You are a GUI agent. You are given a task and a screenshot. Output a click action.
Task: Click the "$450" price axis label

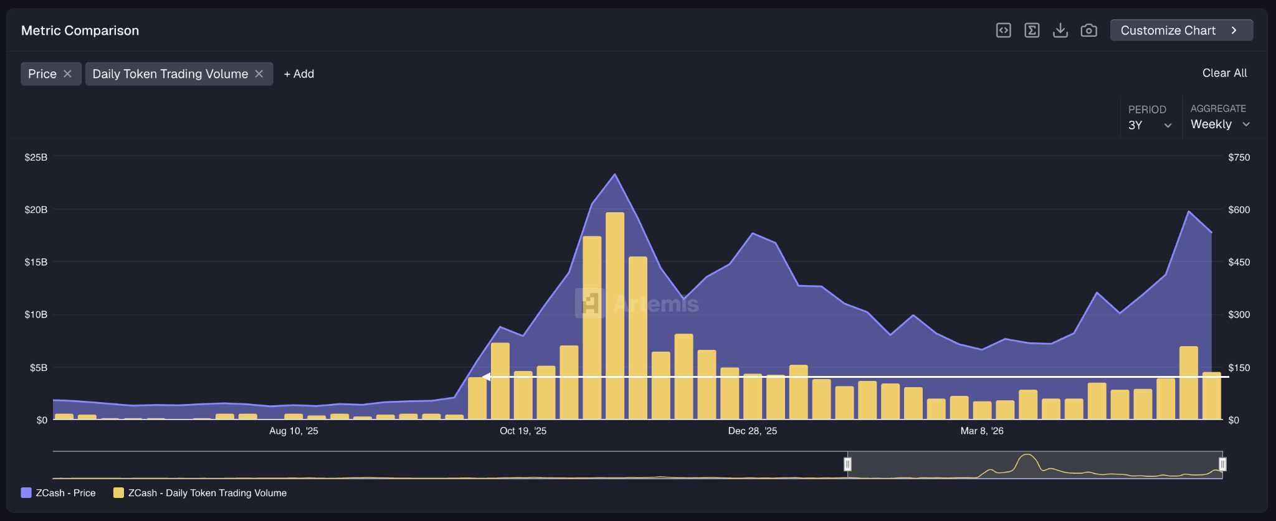click(1239, 262)
